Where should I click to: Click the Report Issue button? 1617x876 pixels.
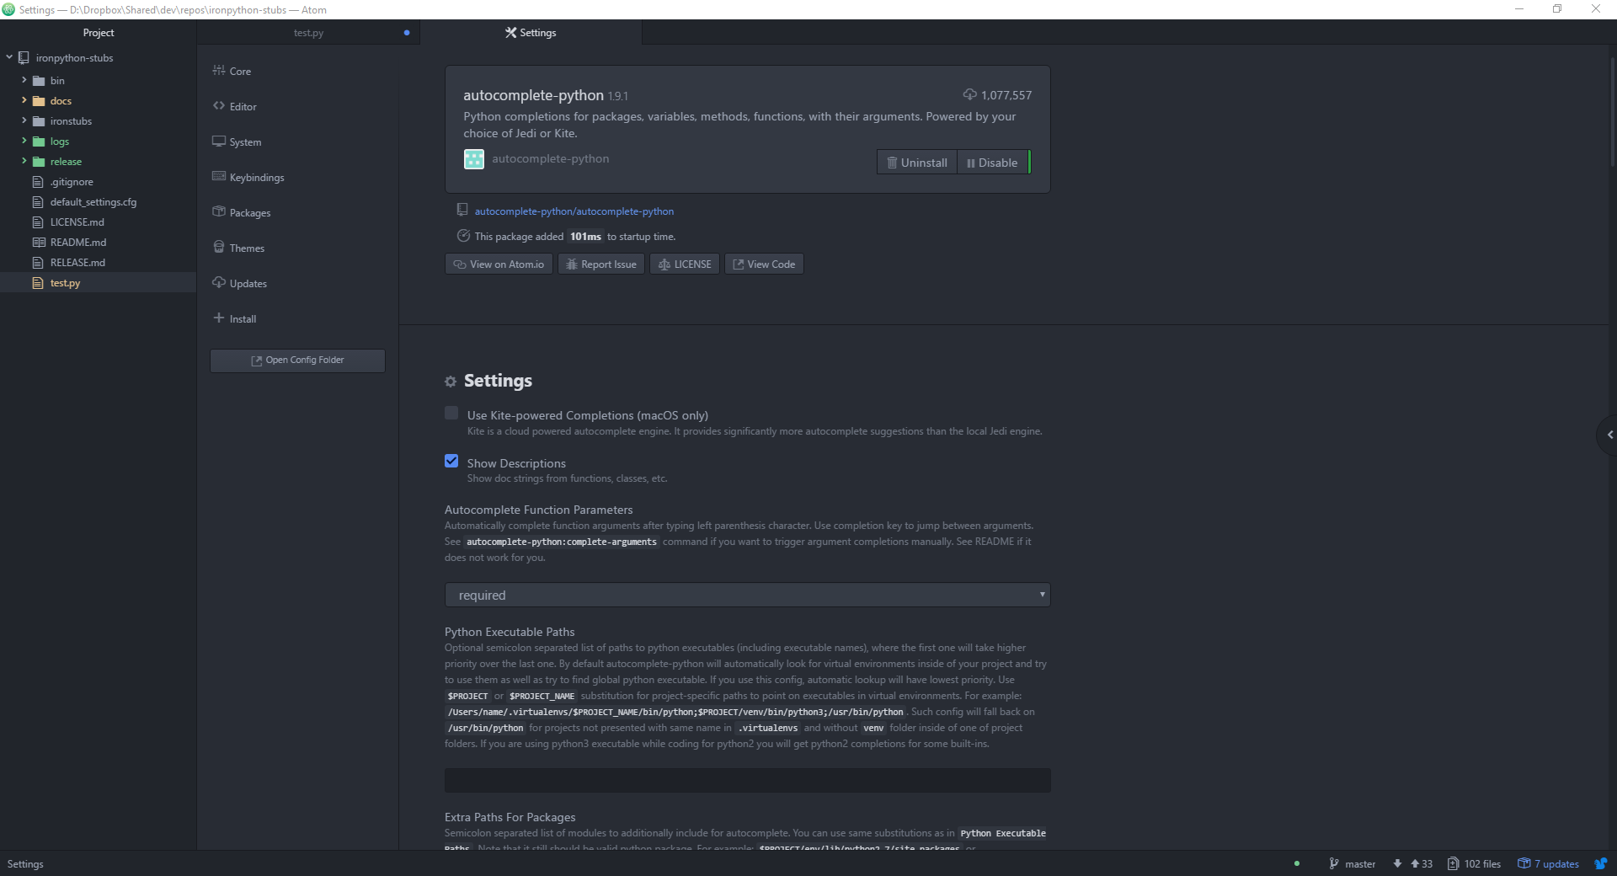click(x=601, y=264)
